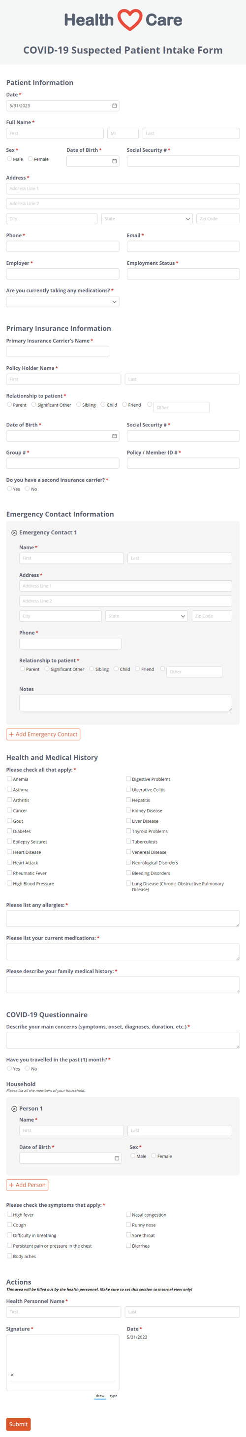
Task: Remove Person 1 using circled X icon
Action: (14, 1108)
